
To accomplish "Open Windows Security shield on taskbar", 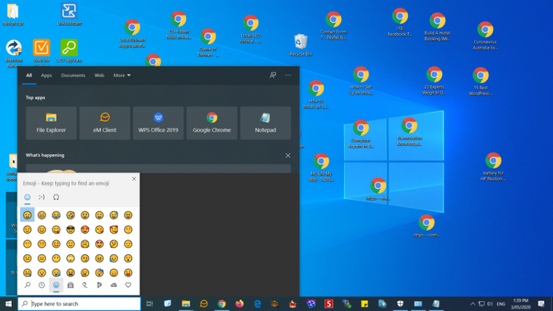I will (x=400, y=303).
